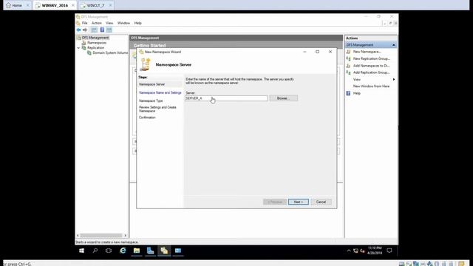
Task: Click the network icon in system tray
Action: coord(355,250)
